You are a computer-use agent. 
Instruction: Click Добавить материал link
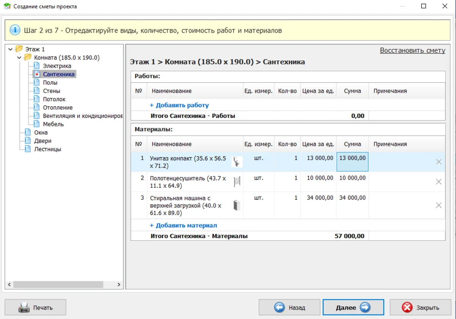point(184,225)
